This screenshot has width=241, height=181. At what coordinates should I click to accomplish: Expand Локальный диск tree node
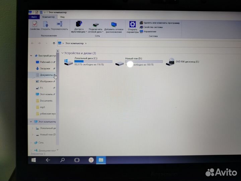(32, 128)
